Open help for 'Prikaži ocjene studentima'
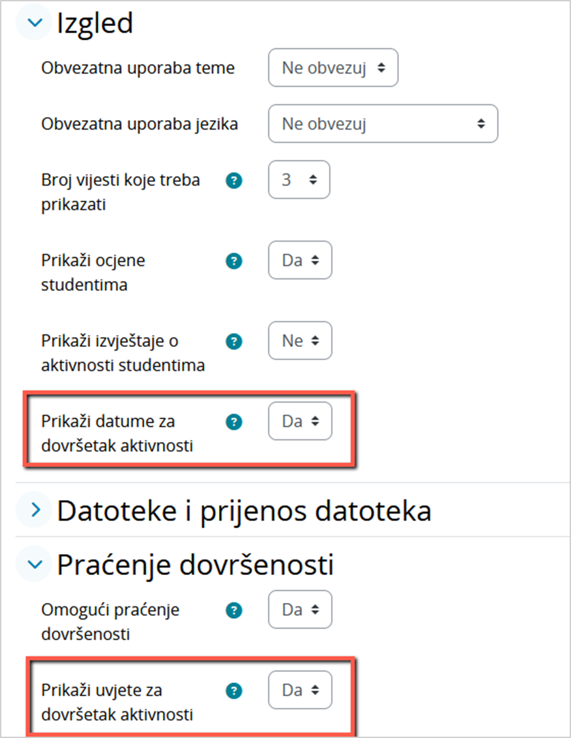This screenshot has height=738, width=571. (x=233, y=260)
